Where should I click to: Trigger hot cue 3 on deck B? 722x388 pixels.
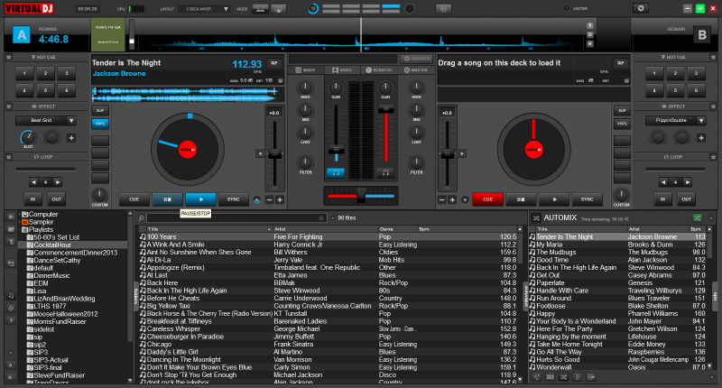pyautogui.click(x=696, y=73)
